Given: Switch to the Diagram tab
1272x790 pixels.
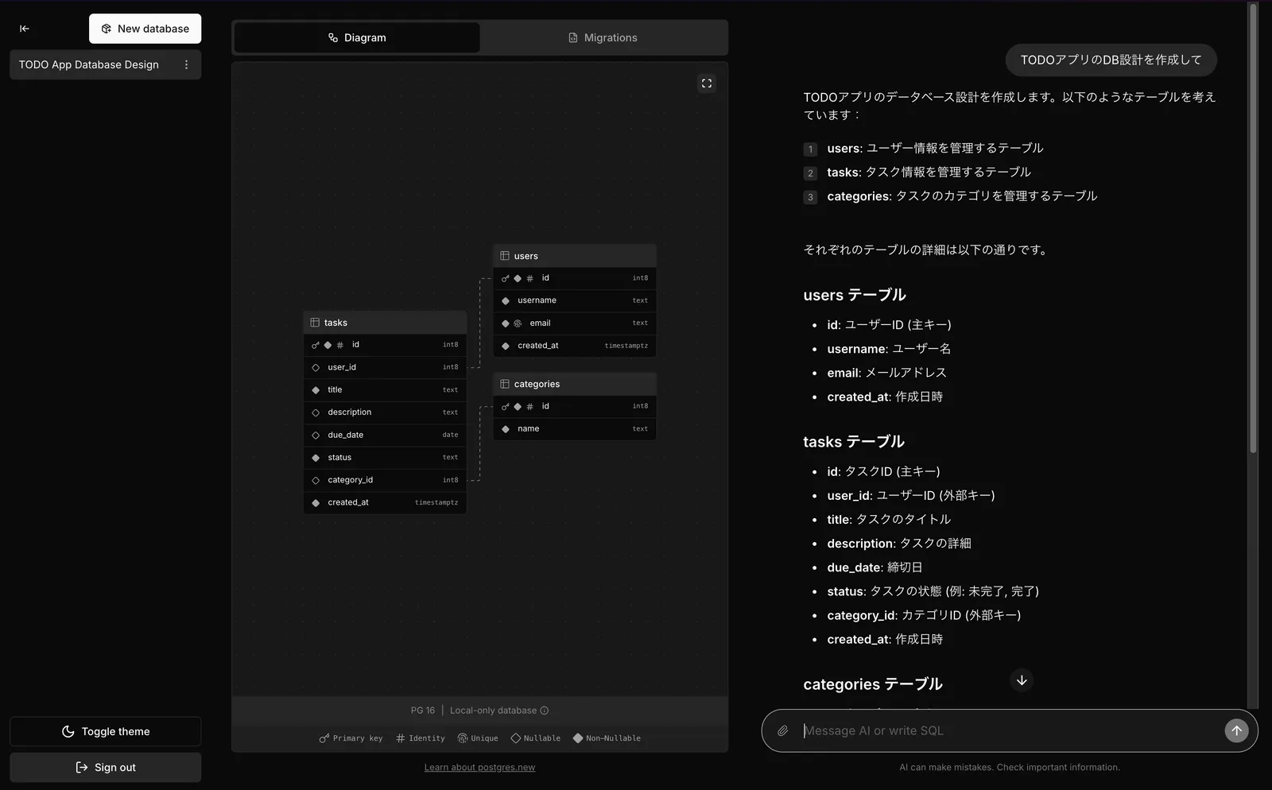Looking at the screenshot, I should (357, 37).
